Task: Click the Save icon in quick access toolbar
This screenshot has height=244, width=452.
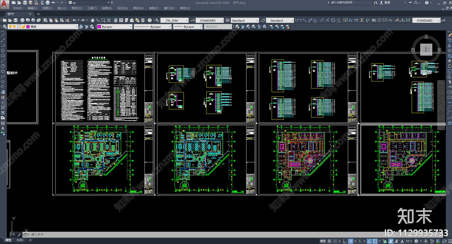Action: click(25, 3)
